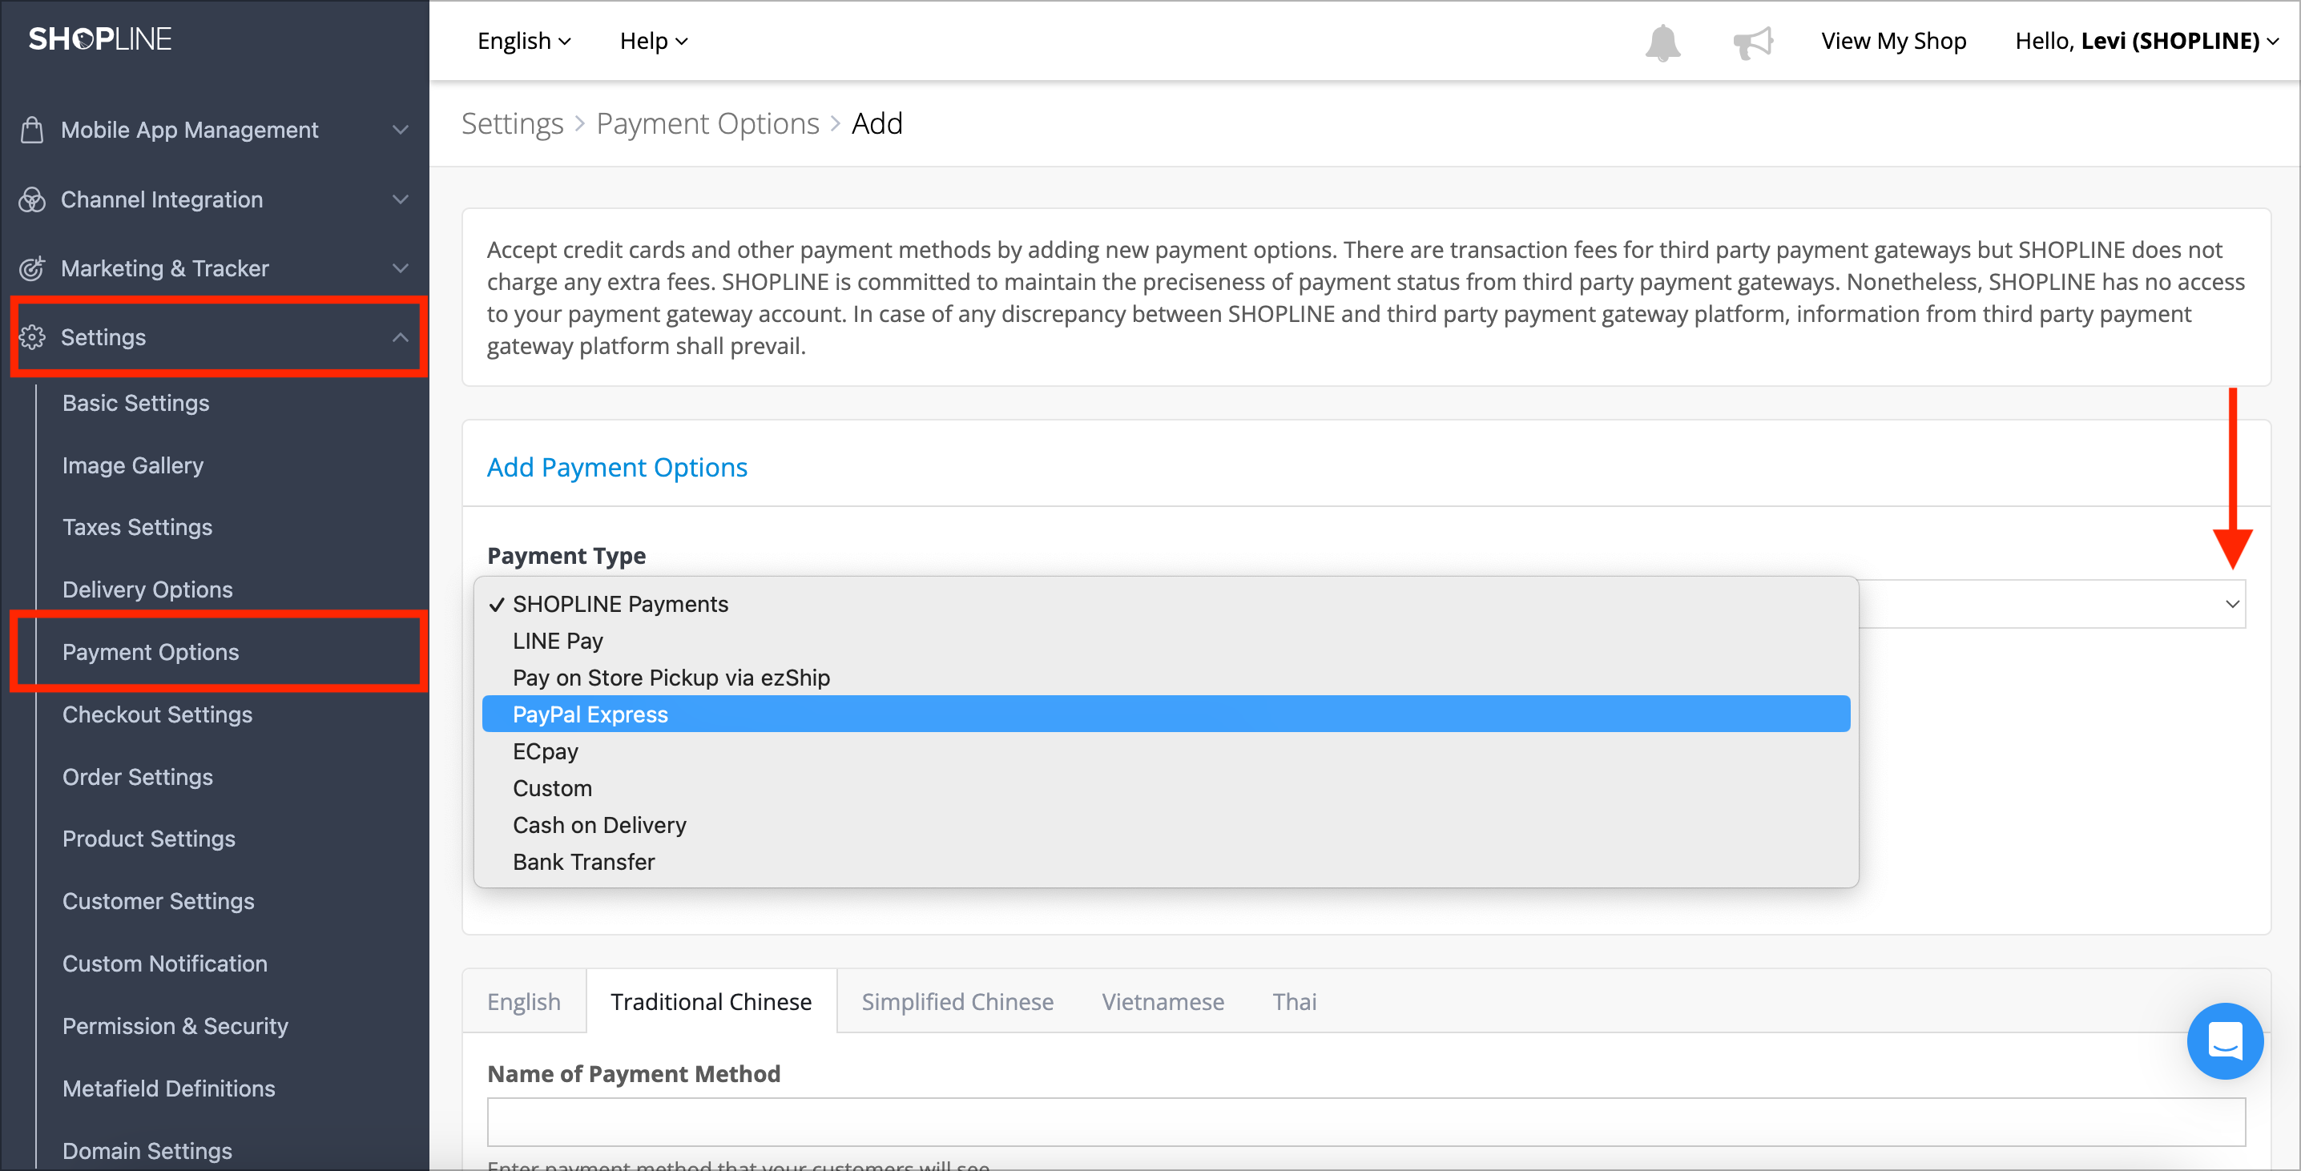Select Bank Transfer option
2301x1171 pixels.
[x=1166, y=861]
